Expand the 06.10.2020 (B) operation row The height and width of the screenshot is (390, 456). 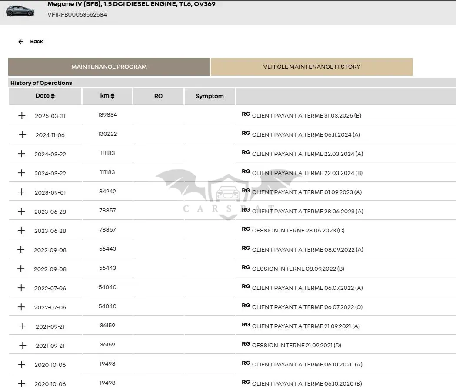pos(22,383)
